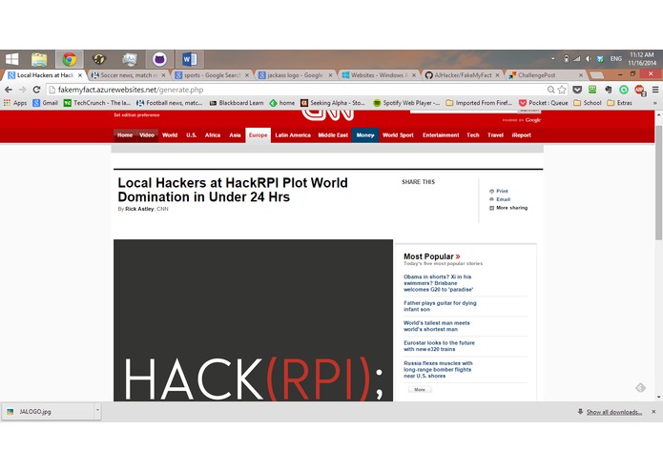Click the HACK(RPI) article image

pos(253,320)
